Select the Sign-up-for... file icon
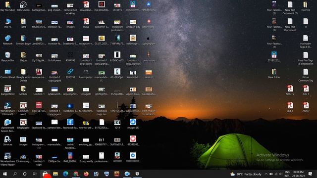This screenshot has height=178, width=317. click(39, 105)
